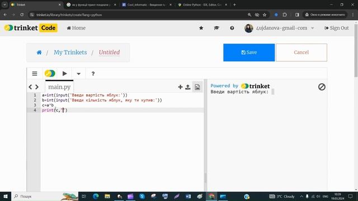Open Word from the taskbar
This screenshot has width=358, height=201.
click(x=188, y=196)
